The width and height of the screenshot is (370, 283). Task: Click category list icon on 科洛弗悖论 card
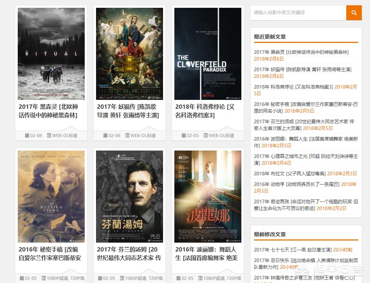[x=206, y=135]
